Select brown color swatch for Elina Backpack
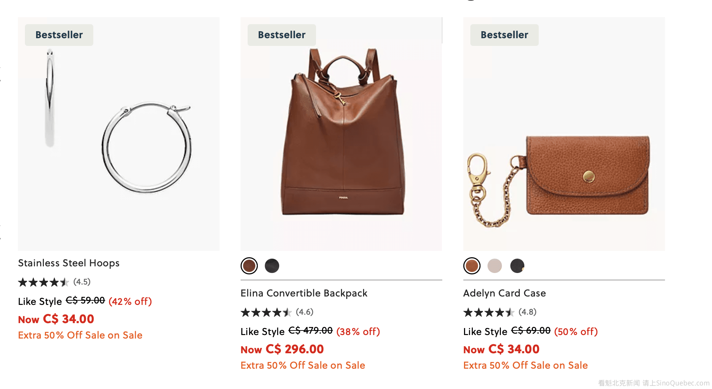This screenshot has height=389, width=712. (249, 266)
